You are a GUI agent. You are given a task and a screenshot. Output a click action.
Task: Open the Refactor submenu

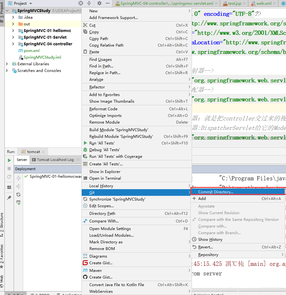[x=137, y=87]
